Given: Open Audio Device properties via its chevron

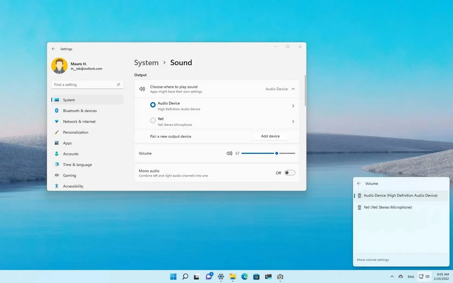Looking at the screenshot, I should (x=293, y=106).
